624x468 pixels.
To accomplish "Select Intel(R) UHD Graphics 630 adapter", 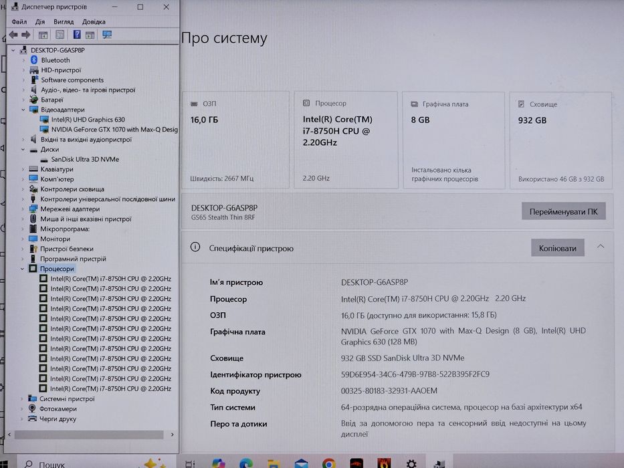I will coord(88,120).
